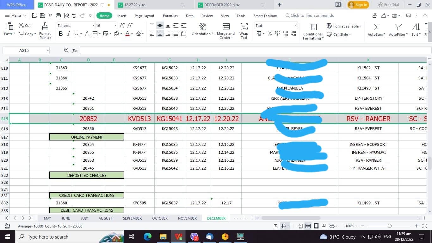Open File Explorer from the taskbar
This screenshot has width=432, height=243.
(x=163, y=237)
